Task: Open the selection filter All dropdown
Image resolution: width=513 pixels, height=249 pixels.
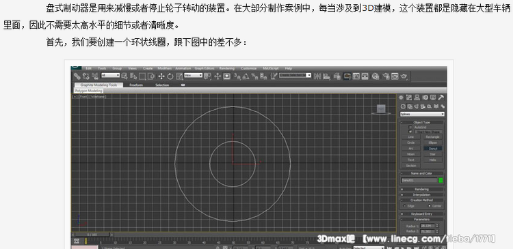Action: click(x=110, y=76)
